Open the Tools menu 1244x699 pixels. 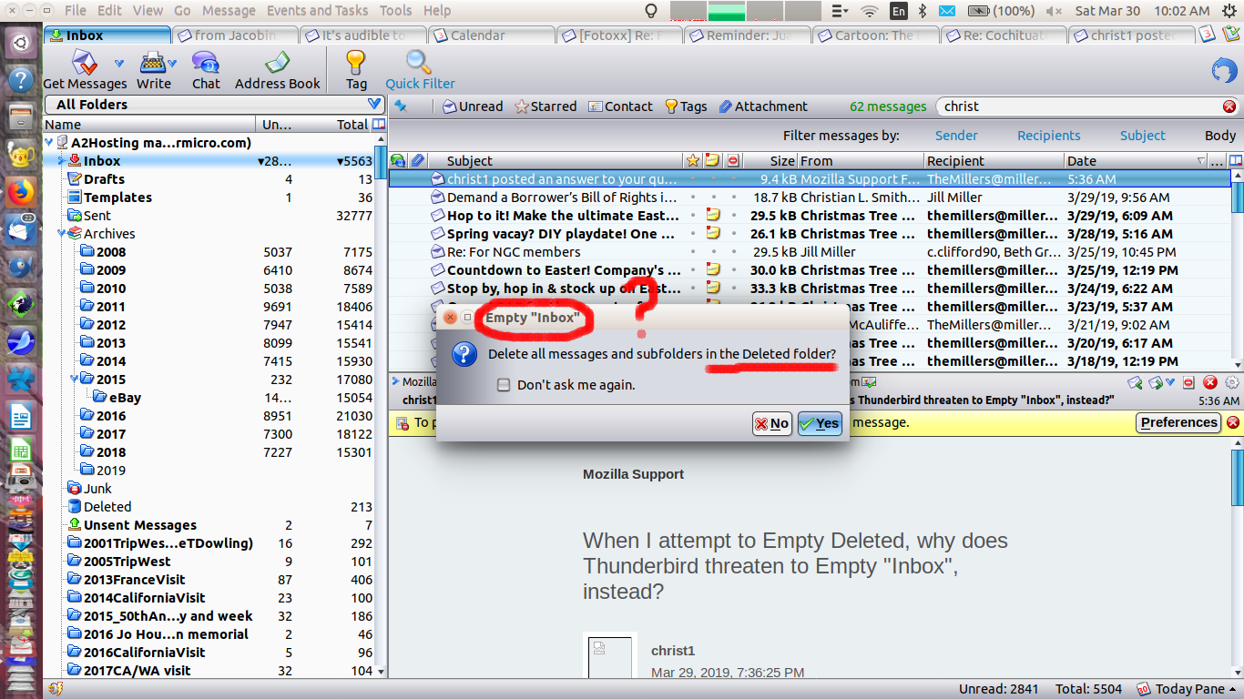pos(395,11)
